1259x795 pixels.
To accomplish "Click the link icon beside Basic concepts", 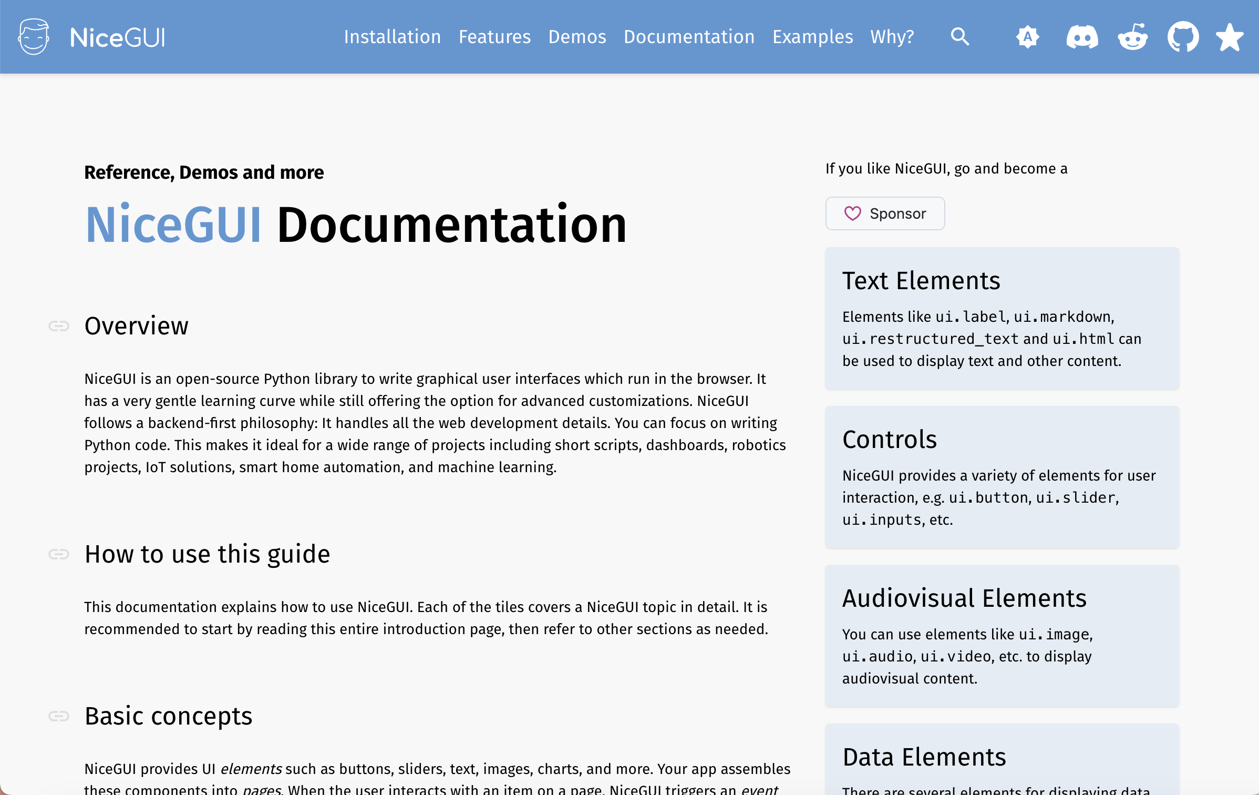I will pyautogui.click(x=59, y=716).
